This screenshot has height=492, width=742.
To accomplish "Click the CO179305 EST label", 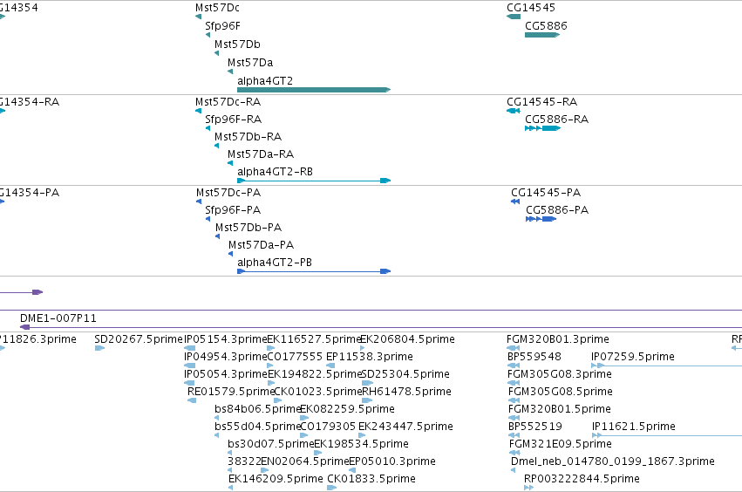I will [x=328, y=427].
